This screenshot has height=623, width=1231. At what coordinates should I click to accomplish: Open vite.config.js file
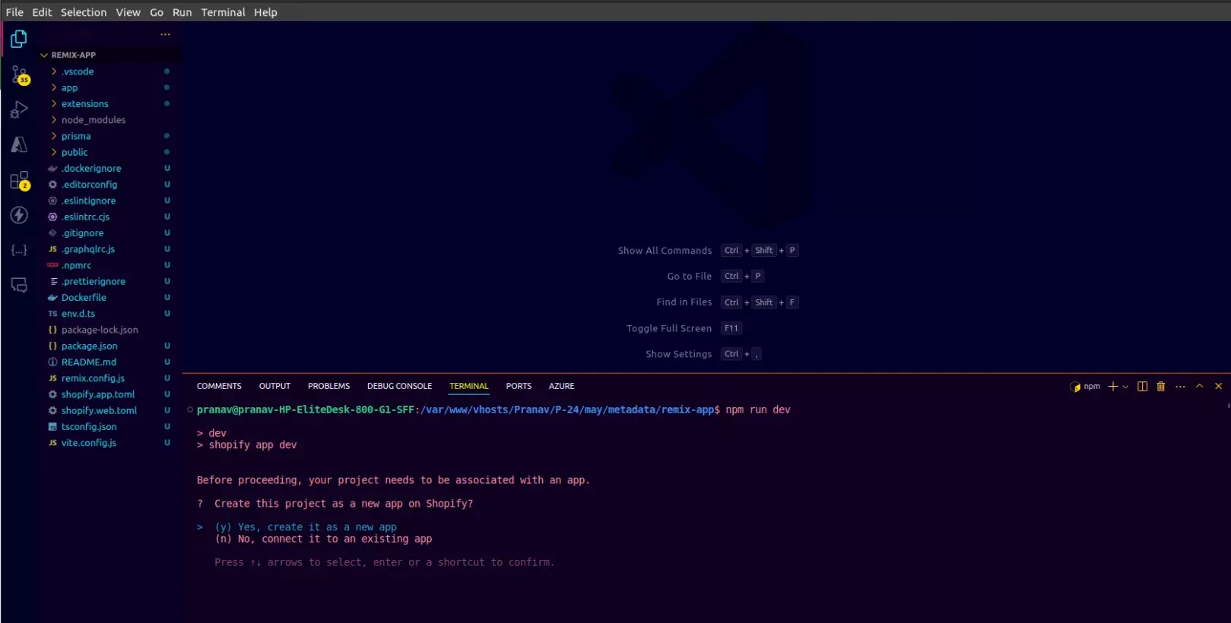(89, 443)
